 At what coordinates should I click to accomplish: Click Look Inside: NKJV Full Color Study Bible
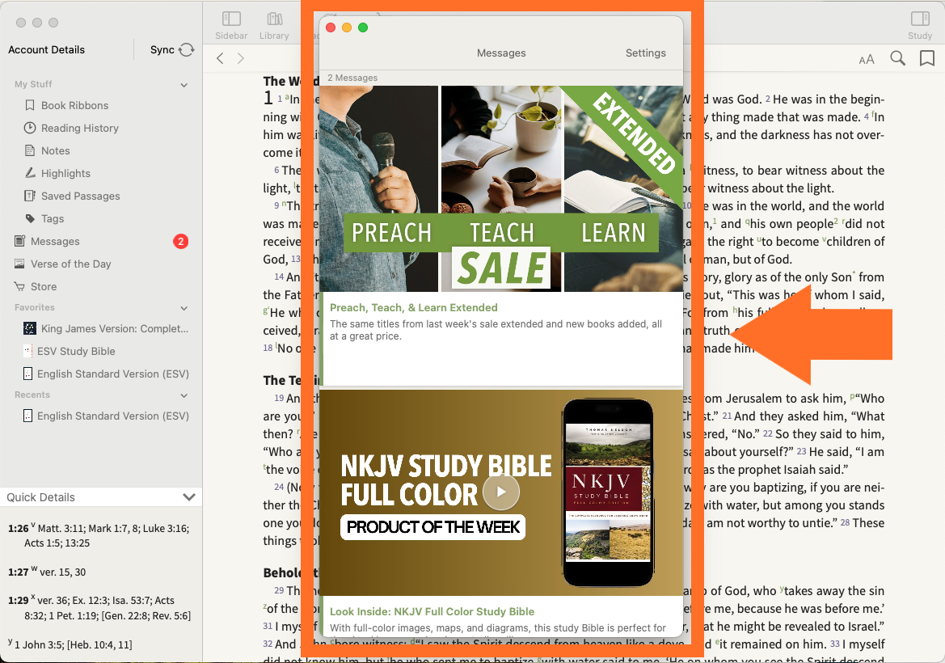(432, 611)
